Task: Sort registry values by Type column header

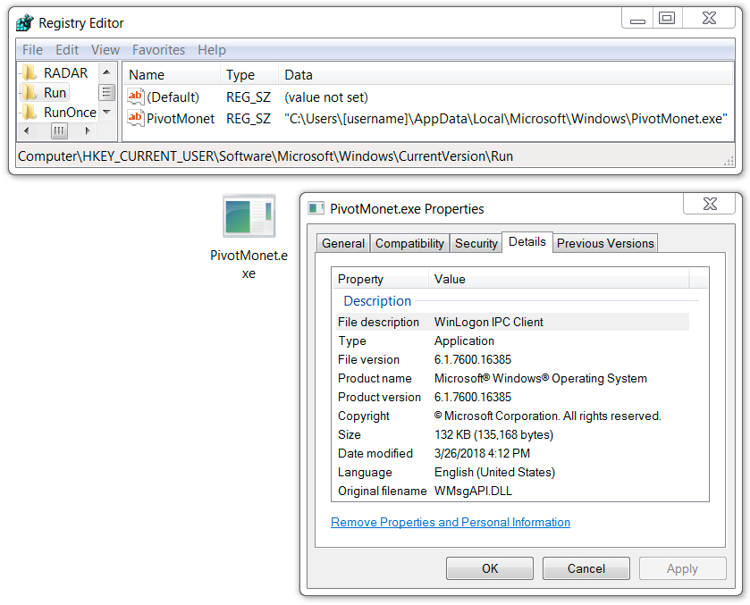Action: (x=249, y=74)
